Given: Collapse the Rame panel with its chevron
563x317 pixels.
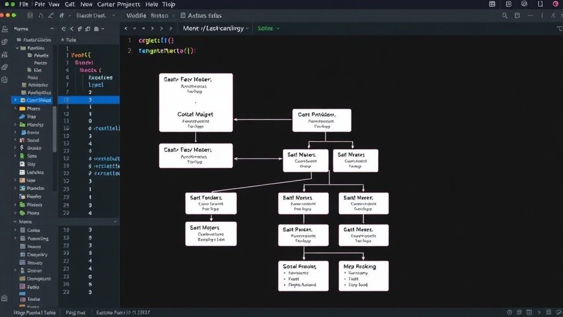Looking at the screenshot, I should point(52,29).
